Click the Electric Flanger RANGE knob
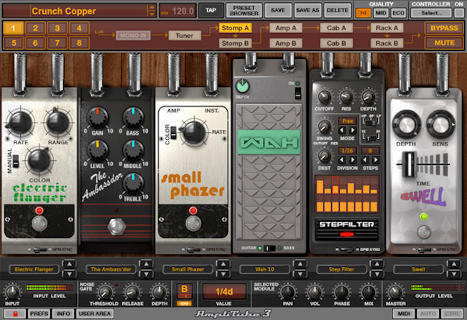 coord(57,123)
